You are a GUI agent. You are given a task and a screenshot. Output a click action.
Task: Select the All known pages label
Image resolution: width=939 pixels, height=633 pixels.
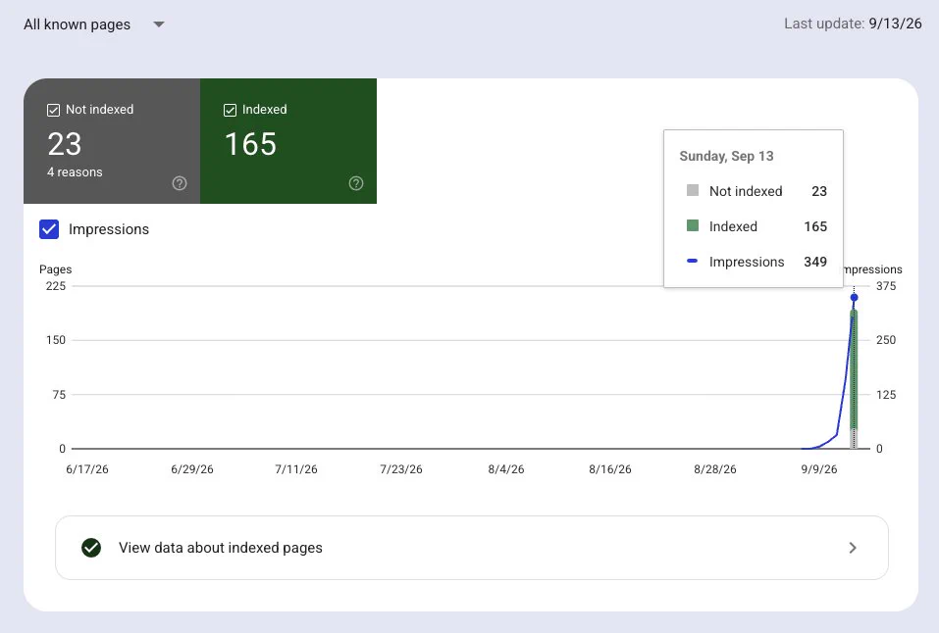(77, 24)
